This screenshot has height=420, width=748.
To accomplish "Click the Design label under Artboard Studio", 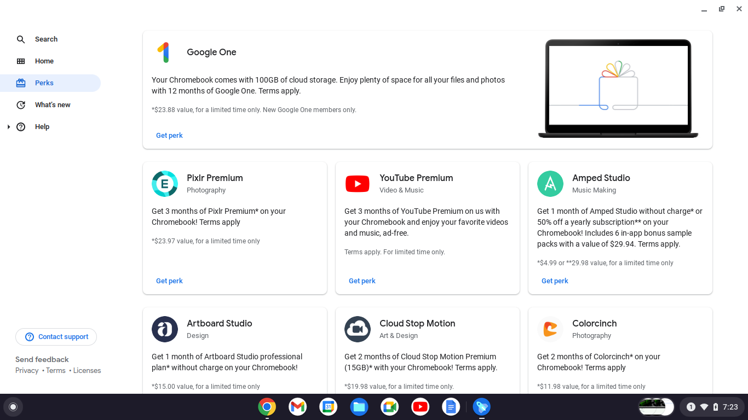I will click(198, 336).
